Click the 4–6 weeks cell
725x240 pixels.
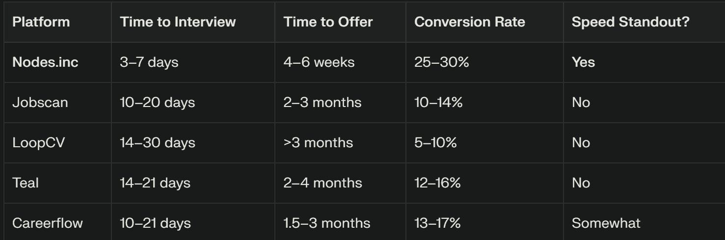pyautogui.click(x=318, y=62)
